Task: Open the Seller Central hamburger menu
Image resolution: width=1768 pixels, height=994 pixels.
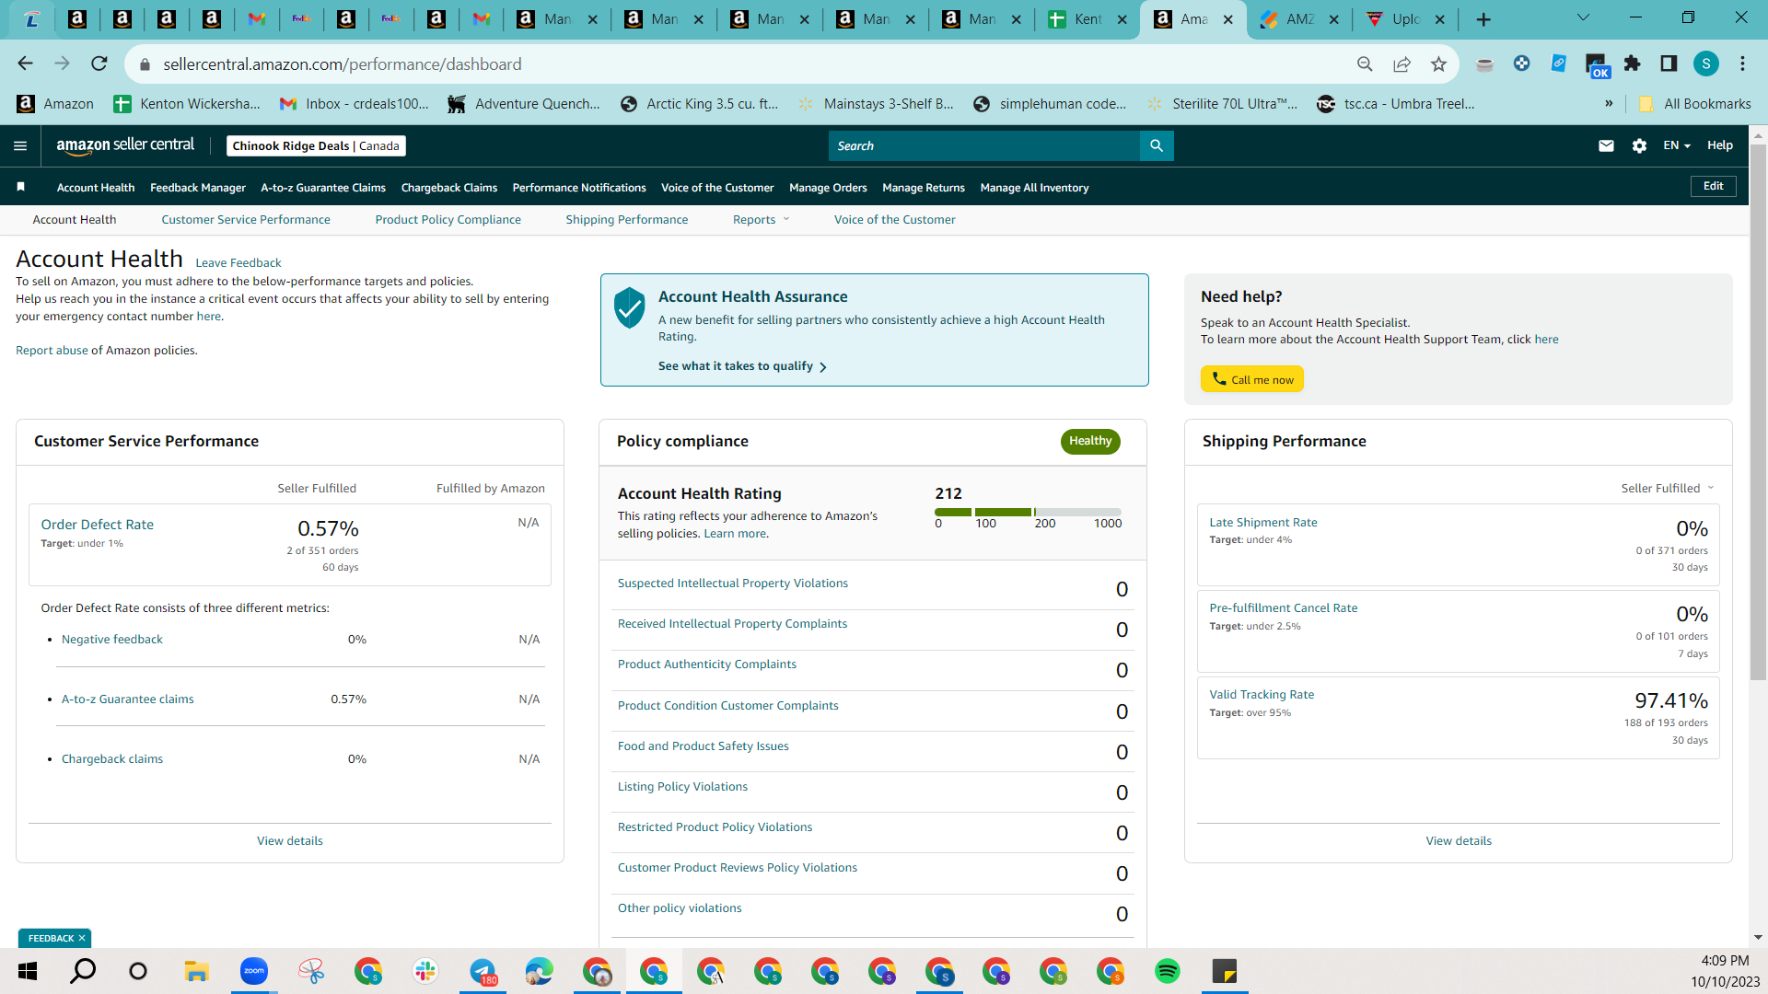Action: pos(20,145)
